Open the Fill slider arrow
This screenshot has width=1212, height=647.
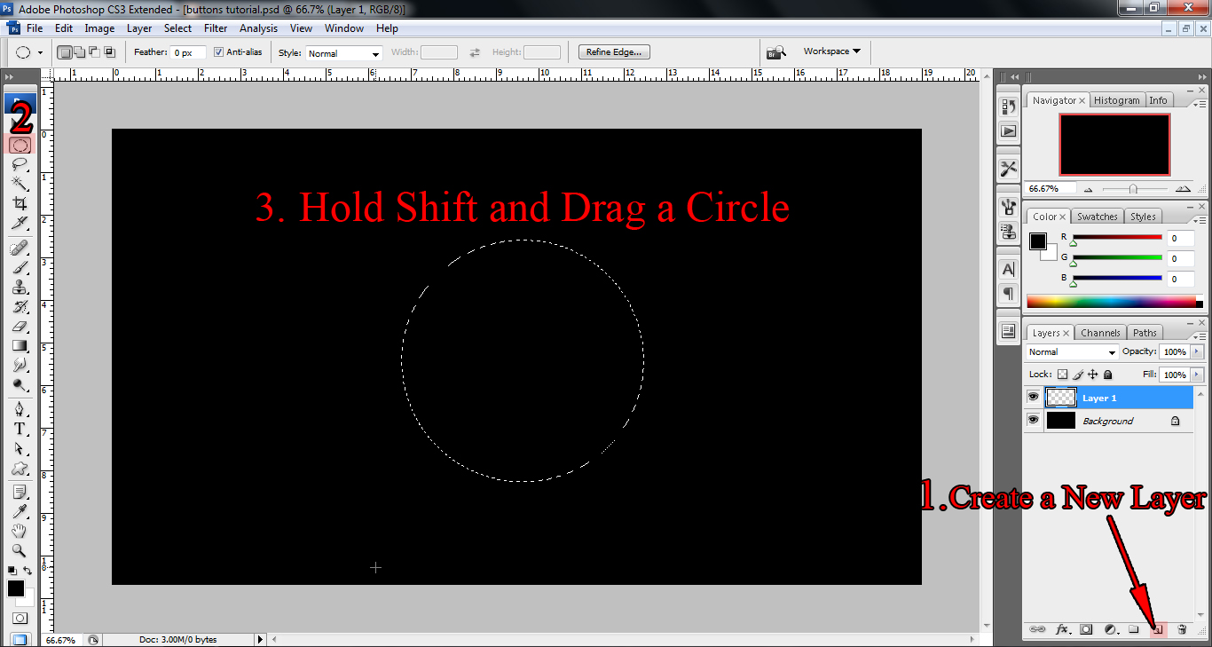[1198, 375]
